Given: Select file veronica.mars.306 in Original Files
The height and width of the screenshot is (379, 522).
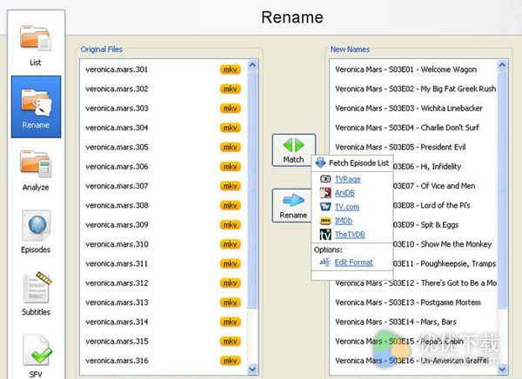Looking at the screenshot, I should pyautogui.click(x=164, y=166).
